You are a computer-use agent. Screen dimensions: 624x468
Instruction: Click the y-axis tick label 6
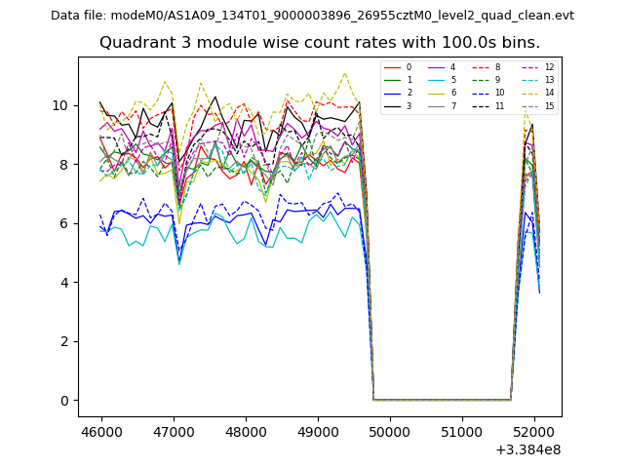click(x=63, y=223)
